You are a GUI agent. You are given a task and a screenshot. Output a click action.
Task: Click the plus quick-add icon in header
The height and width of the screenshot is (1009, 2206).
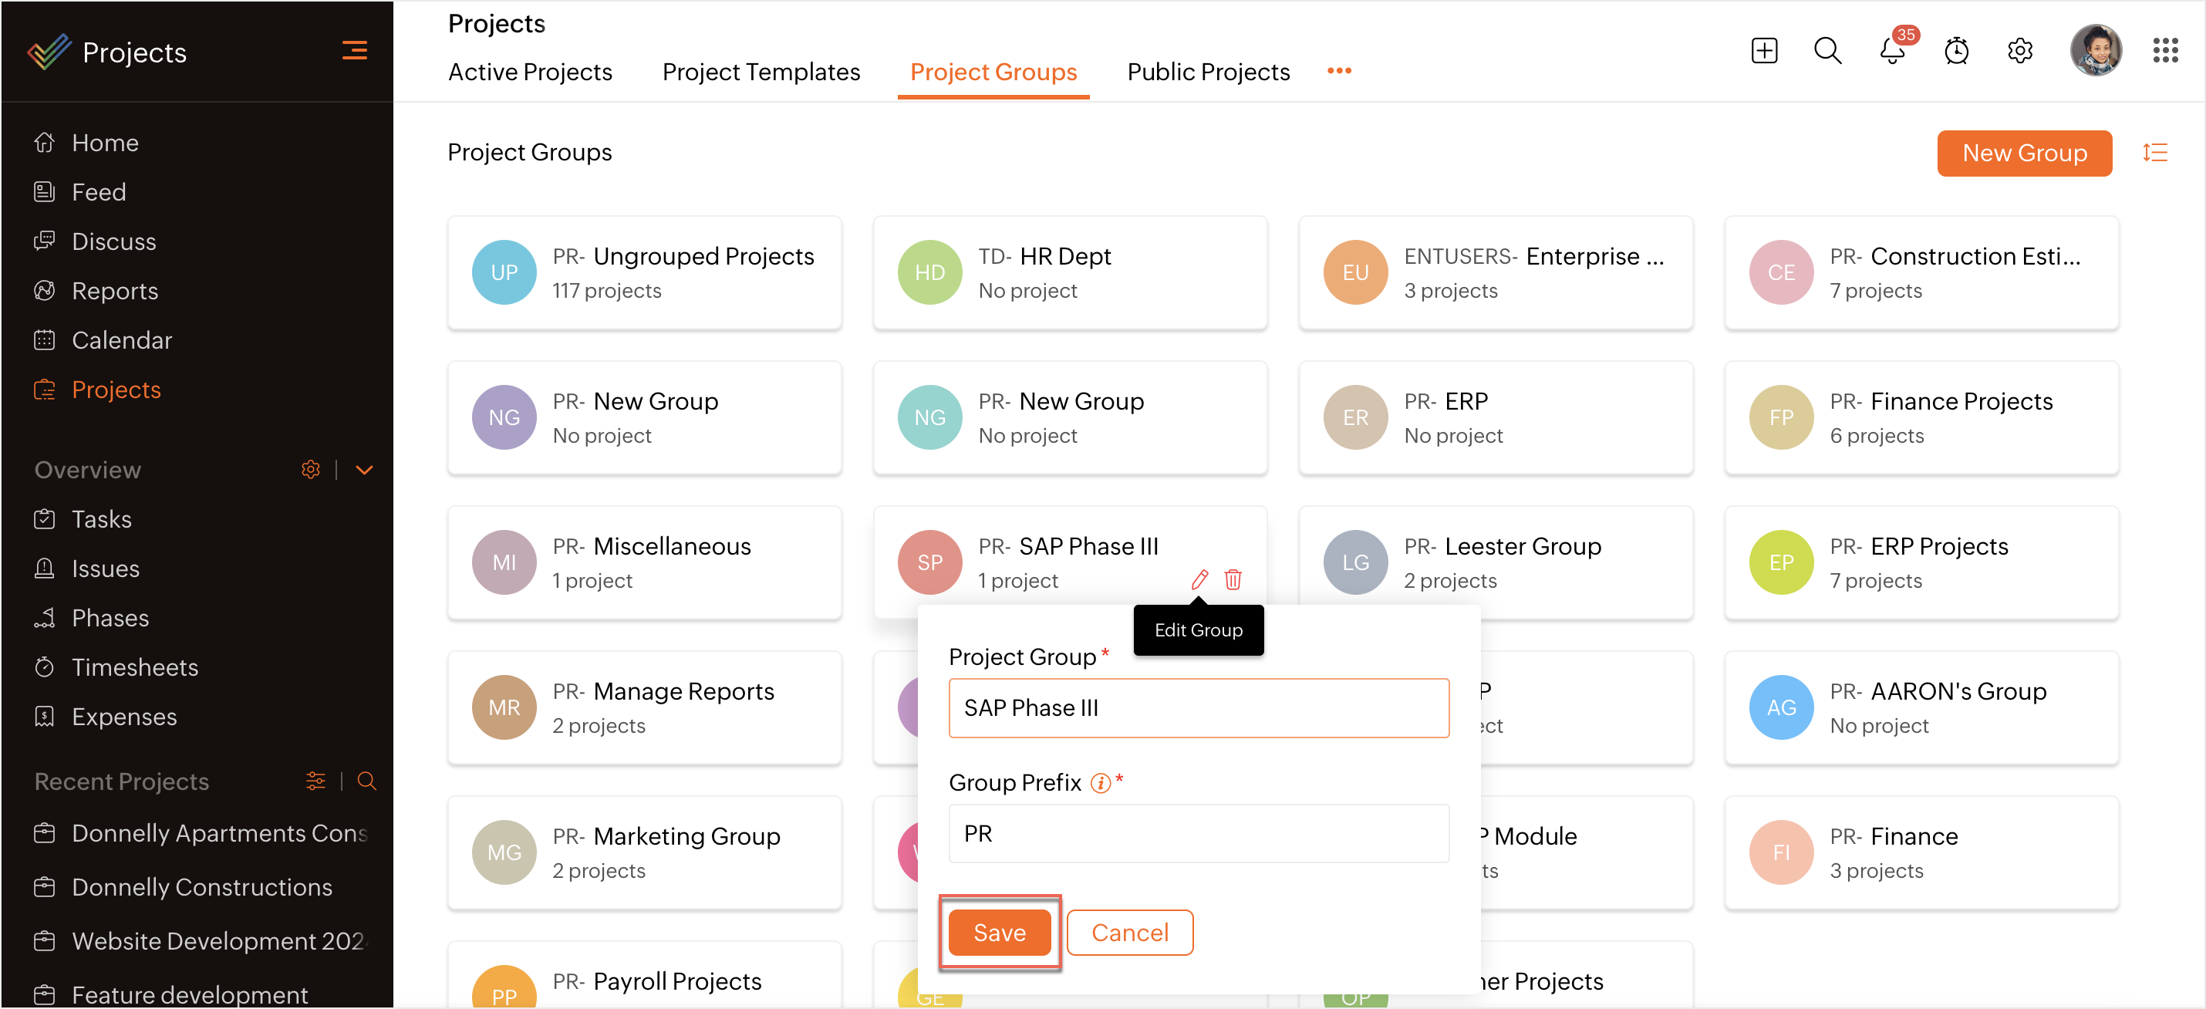tap(1764, 51)
